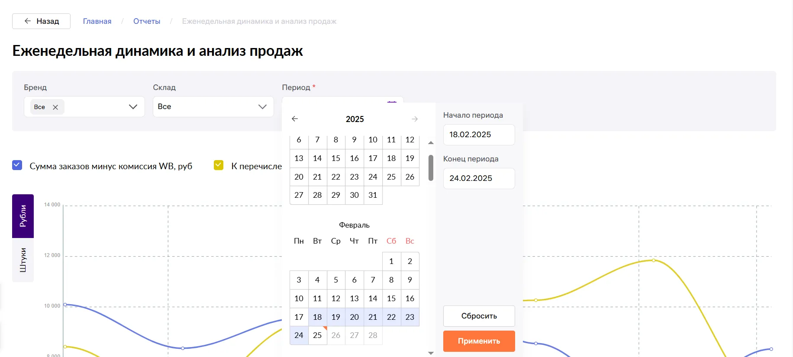Click the Начало периода date field

point(479,135)
